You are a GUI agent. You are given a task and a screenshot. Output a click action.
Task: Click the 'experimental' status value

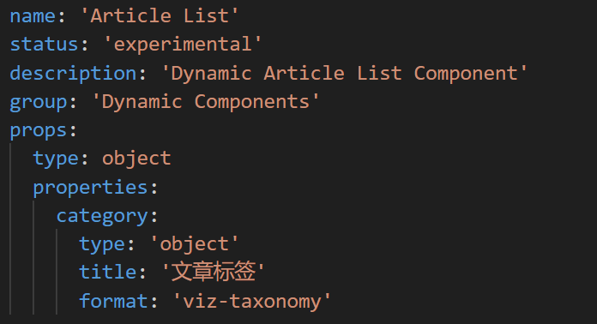point(183,45)
